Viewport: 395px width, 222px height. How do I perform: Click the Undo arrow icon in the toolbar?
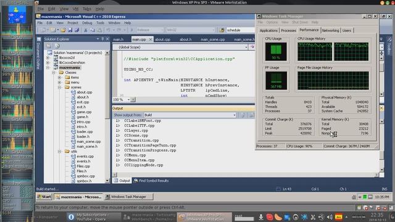108,30
